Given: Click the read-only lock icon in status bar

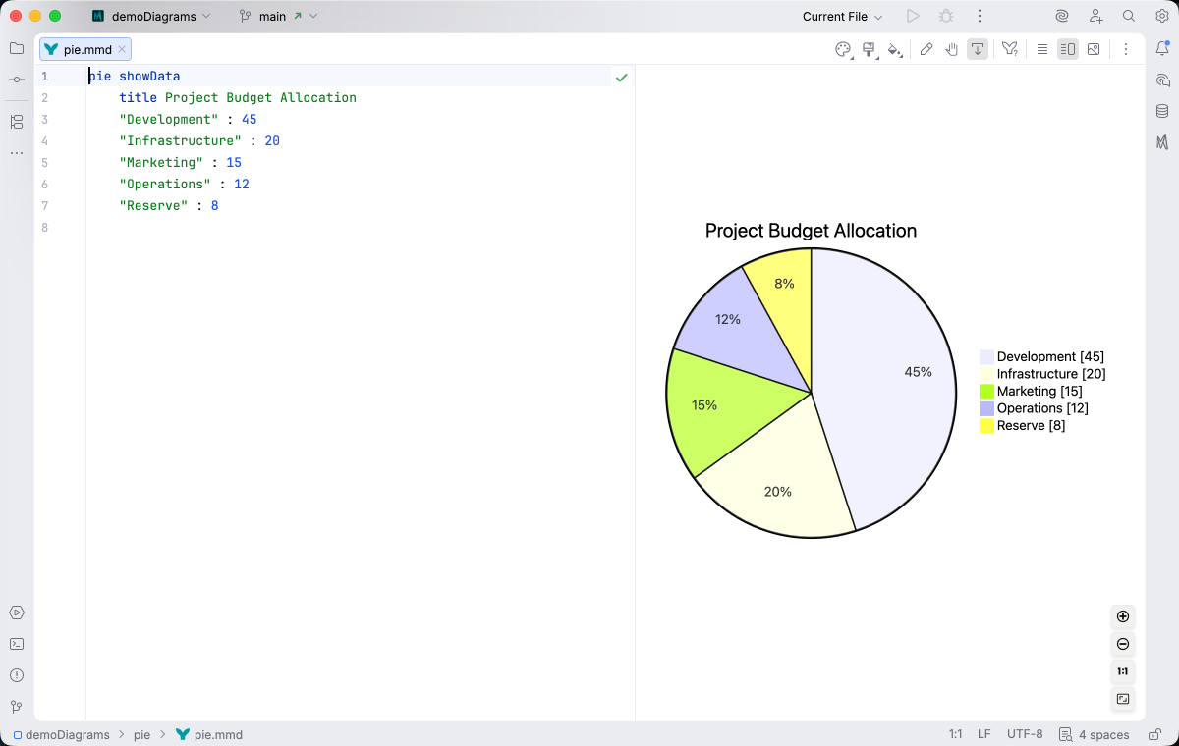Looking at the screenshot, I should 1153,734.
